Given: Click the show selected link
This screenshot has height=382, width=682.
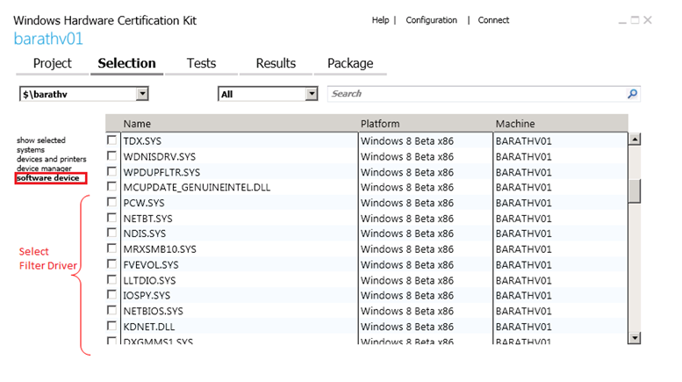Looking at the screenshot, I should pyautogui.click(x=40, y=141).
